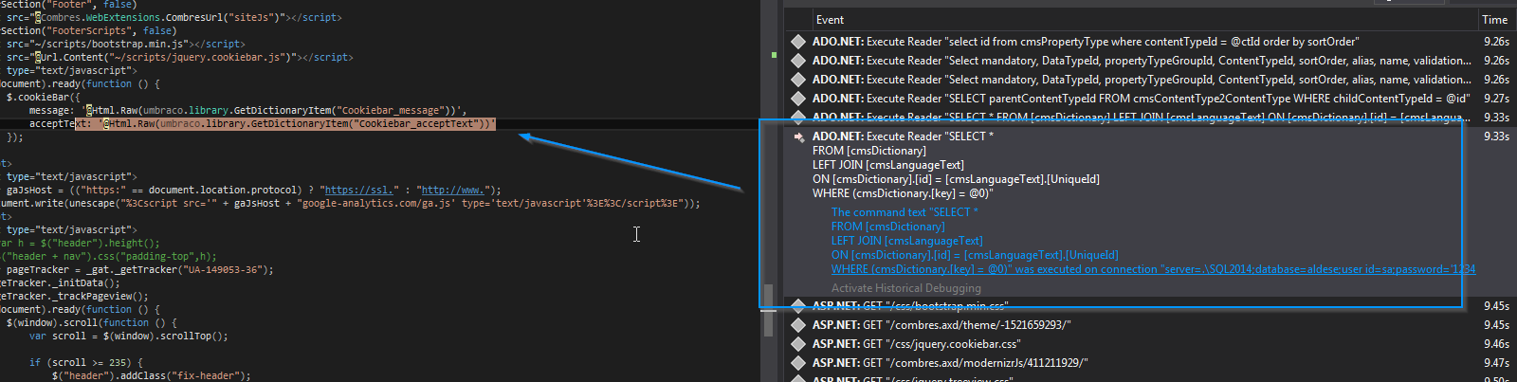Select ASP.NET GET "/css/jquery.cookiebar.css" event
This screenshot has height=382, width=1517.
point(917,344)
